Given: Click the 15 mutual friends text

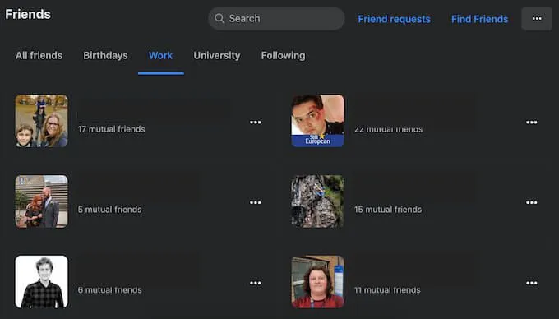Looking at the screenshot, I should coord(388,210).
